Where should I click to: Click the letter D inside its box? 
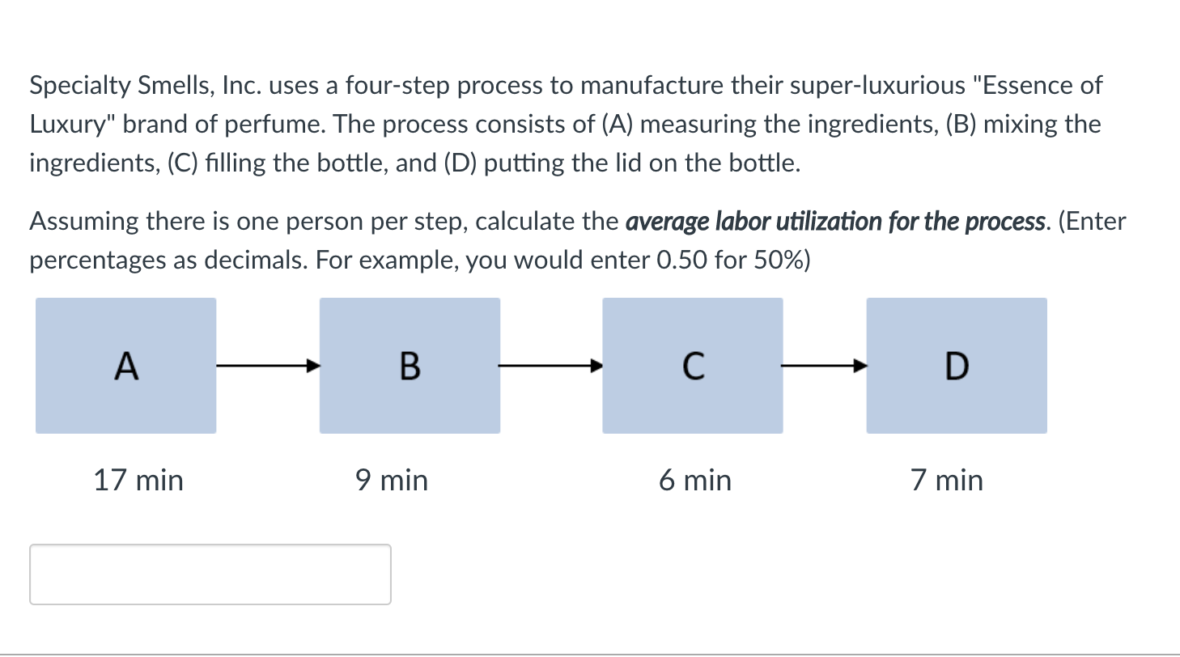[957, 367]
